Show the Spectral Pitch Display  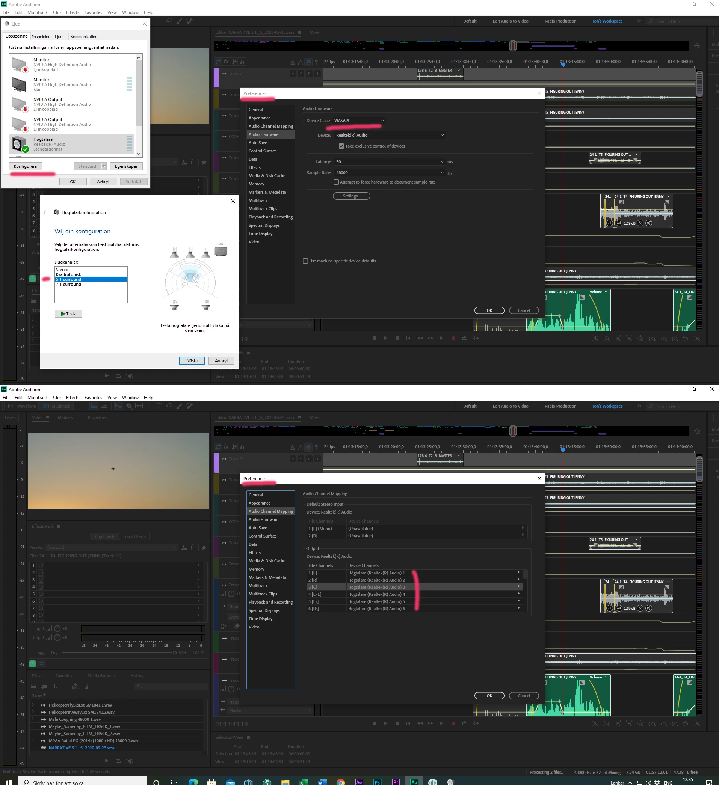pyautogui.click(x=104, y=406)
